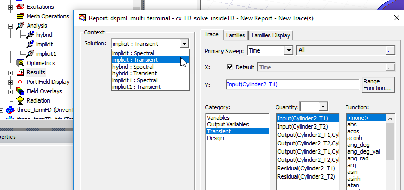Select Input(Cylinder2_T1) in the Quantity list
The height and width of the screenshot is (190, 404).
(307, 118)
